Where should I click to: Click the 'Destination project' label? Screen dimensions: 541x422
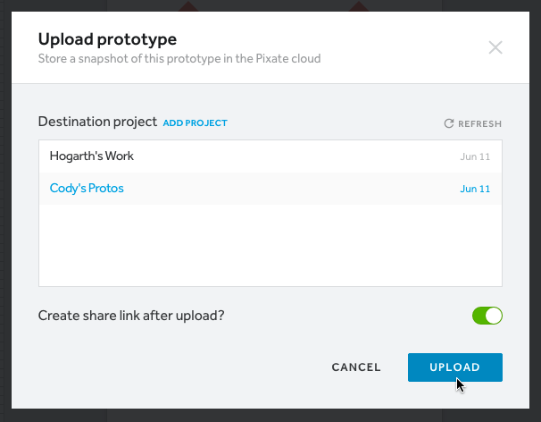pos(97,122)
